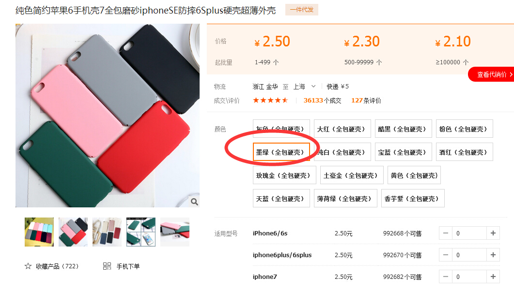
Task: Click the magnifier icon on product image
Action: pos(194,202)
